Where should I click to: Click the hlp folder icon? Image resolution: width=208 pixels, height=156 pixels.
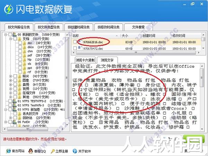point(24,60)
